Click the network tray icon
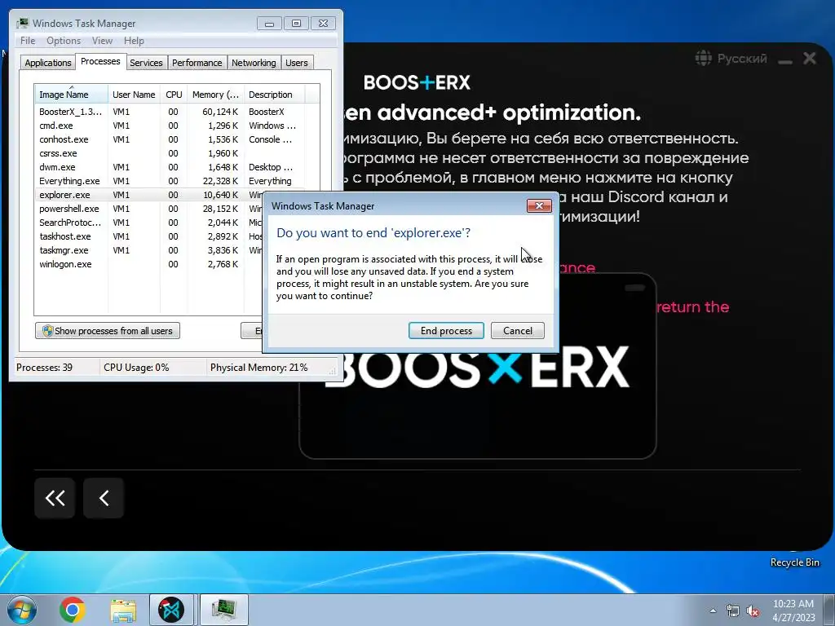This screenshot has height=626, width=835. 733,611
